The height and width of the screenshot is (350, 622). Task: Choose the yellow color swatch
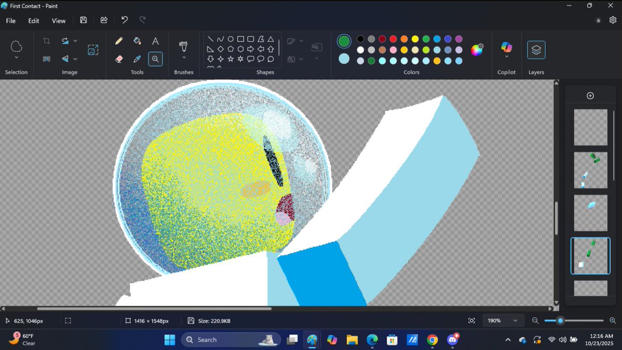pos(415,39)
